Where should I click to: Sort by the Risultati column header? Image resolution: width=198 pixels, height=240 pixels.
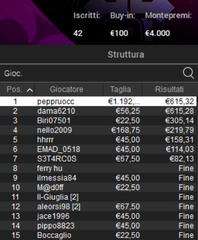[x=170, y=89]
